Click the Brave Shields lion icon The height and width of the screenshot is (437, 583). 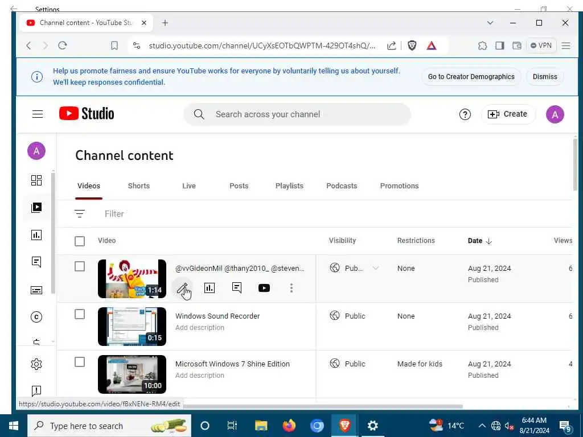[412, 46]
